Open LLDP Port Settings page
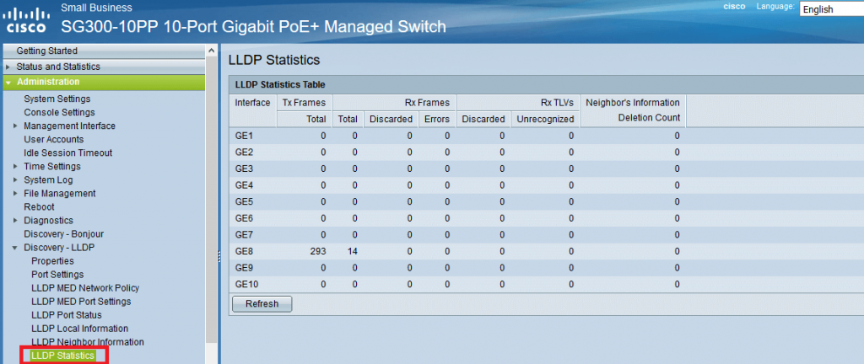Image resolution: width=864 pixels, height=364 pixels. pyautogui.click(x=57, y=275)
